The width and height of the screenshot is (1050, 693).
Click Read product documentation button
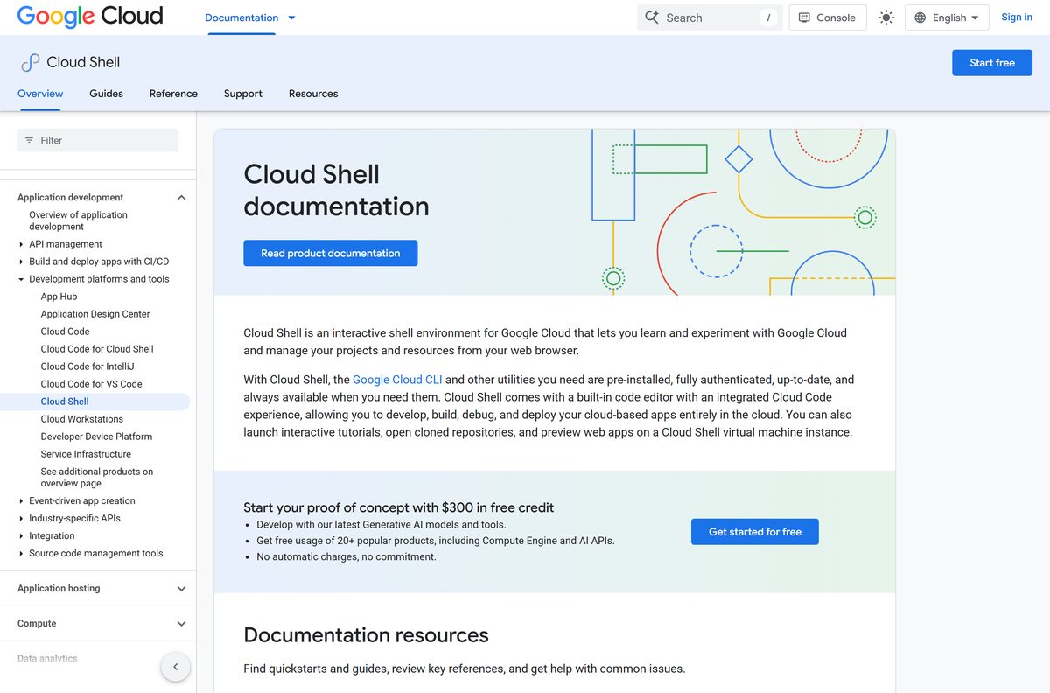click(331, 254)
